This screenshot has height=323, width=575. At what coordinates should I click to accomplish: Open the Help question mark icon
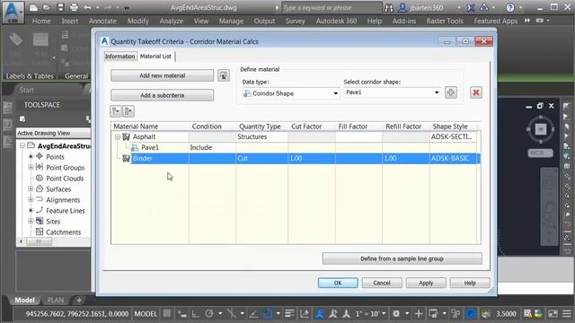click(510, 7)
